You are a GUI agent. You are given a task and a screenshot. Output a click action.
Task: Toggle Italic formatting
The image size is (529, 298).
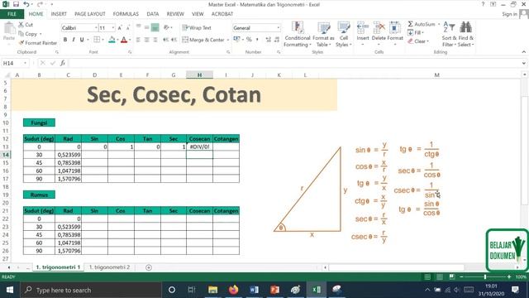tap(74, 40)
